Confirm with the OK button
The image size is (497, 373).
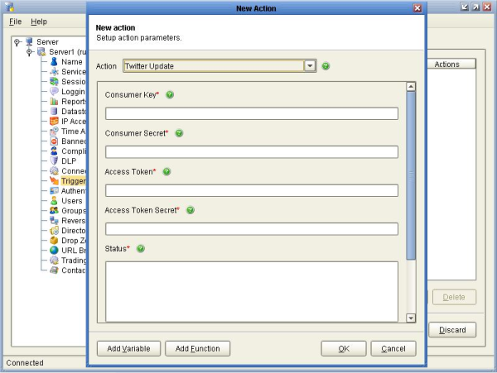coord(344,348)
